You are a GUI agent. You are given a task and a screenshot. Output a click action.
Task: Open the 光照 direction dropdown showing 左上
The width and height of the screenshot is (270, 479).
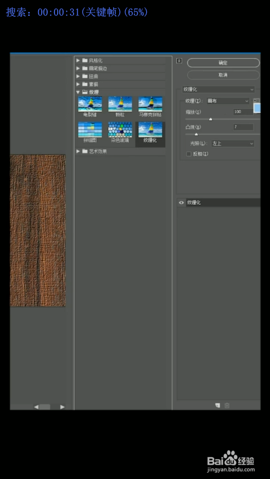click(x=233, y=143)
